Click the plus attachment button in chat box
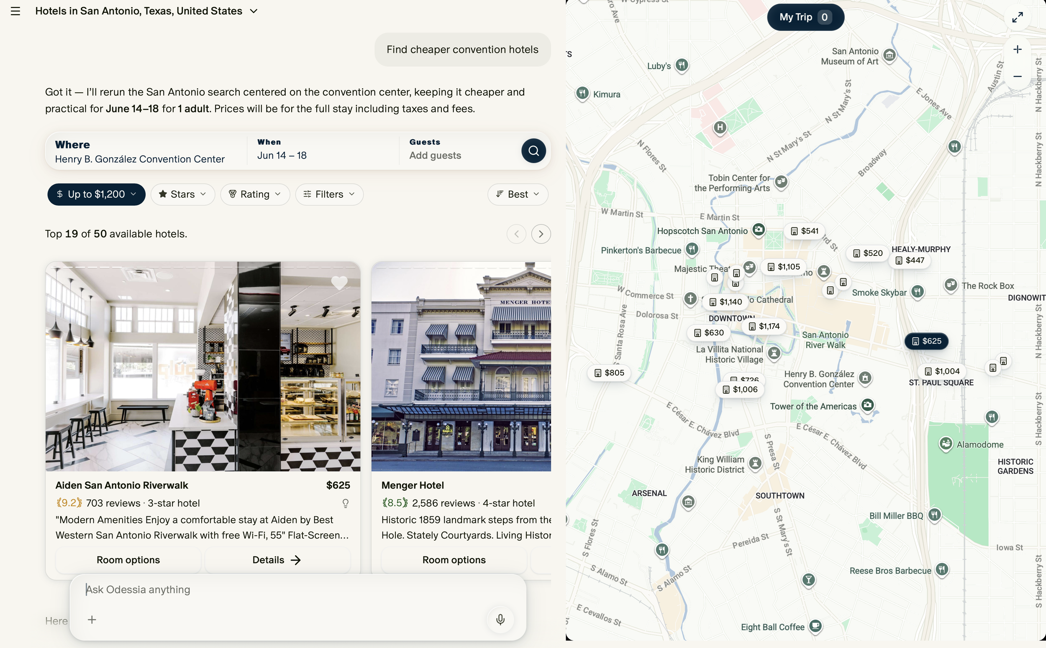Image resolution: width=1046 pixels, height=648 pixels. point(92,620)
